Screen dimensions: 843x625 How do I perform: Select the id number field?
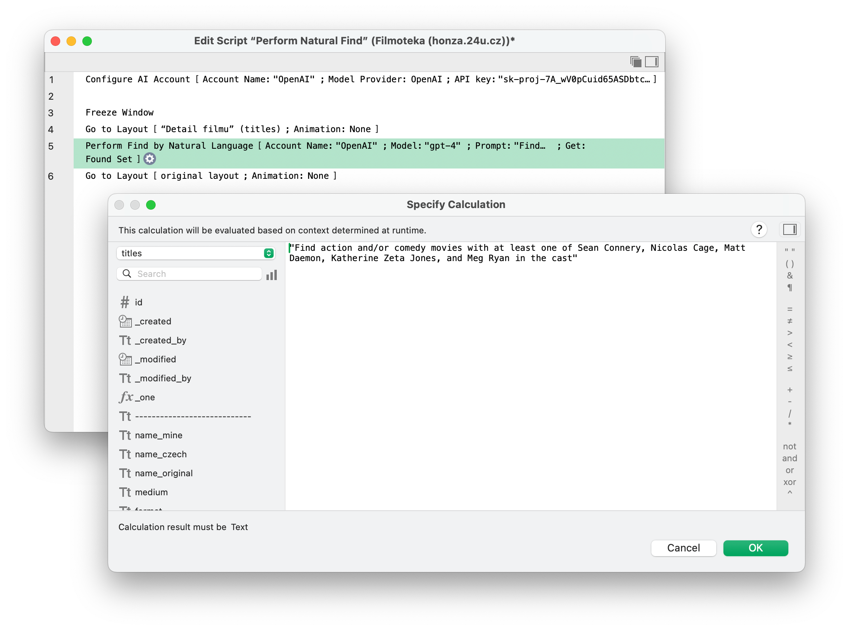pos(197,302)
